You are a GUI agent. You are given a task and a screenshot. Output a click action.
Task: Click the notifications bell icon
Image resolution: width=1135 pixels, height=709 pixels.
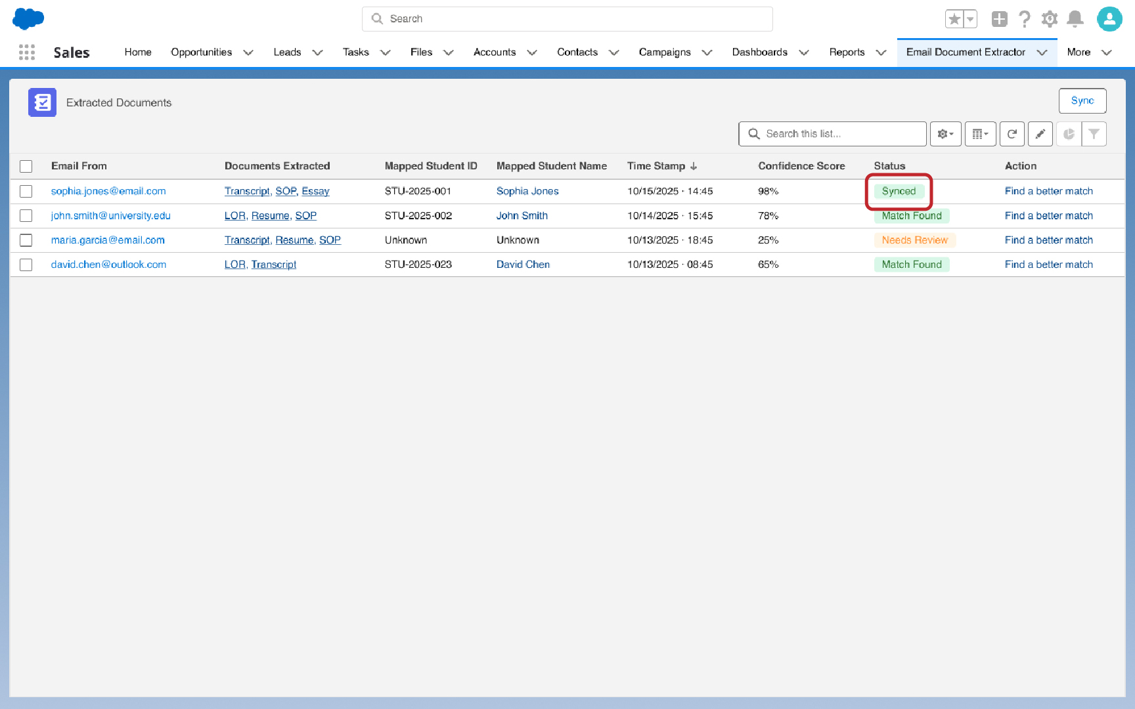point(1075,19)
